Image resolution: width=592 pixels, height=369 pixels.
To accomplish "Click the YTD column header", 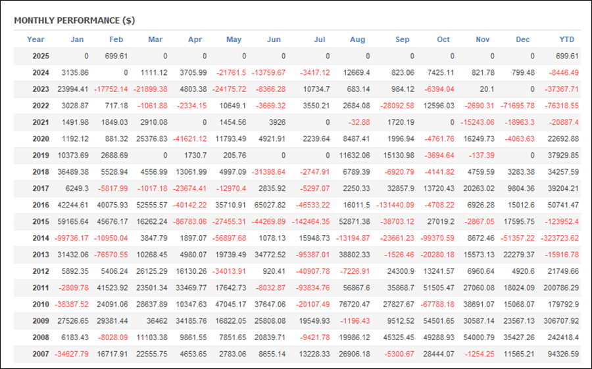I will [567, 39].
